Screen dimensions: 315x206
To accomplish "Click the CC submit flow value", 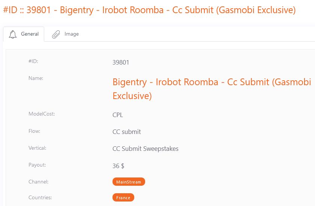I will [127, 132].
